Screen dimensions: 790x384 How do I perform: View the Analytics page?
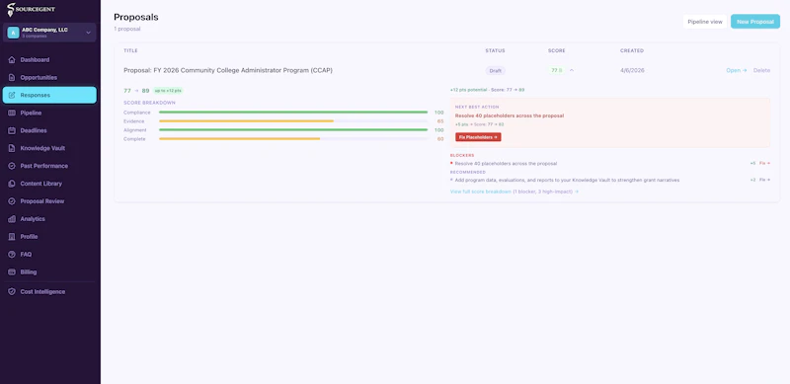point(49,219)
